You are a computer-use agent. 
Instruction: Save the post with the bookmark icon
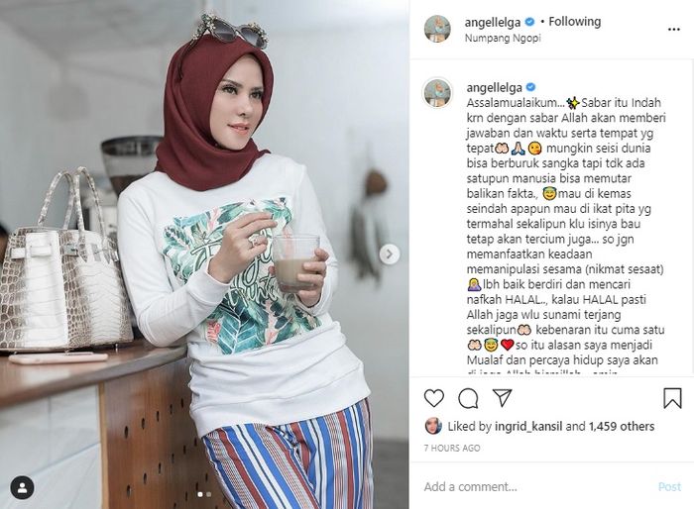[672, 397]
